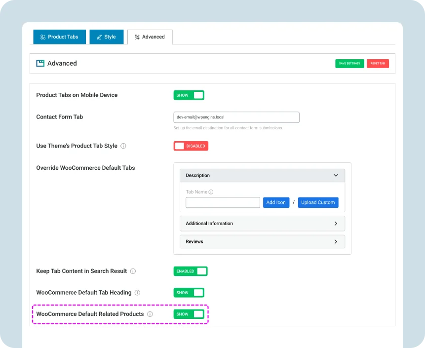Screen dimensions: 425x348
Task: Expand the Reviews accordion section
Action: [x=262, y=242]
